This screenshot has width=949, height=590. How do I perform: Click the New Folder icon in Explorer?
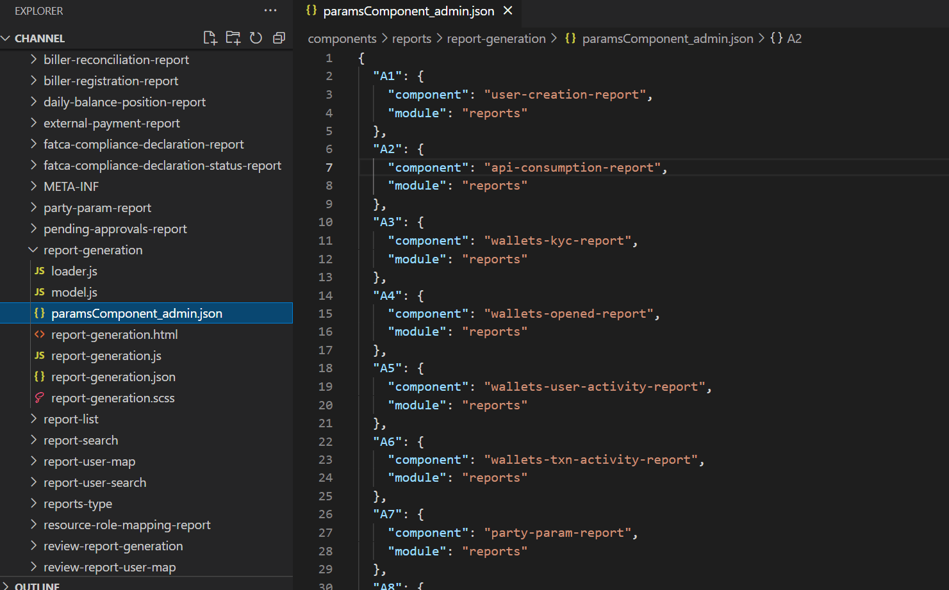pyautogui.click(x=233, y=38)
